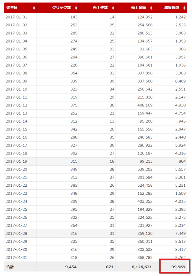
Task: Select the 売上金額 column header label
Action: (138, 8)
